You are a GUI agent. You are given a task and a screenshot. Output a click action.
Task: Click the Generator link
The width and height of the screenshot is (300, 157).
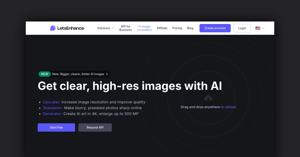52,114
